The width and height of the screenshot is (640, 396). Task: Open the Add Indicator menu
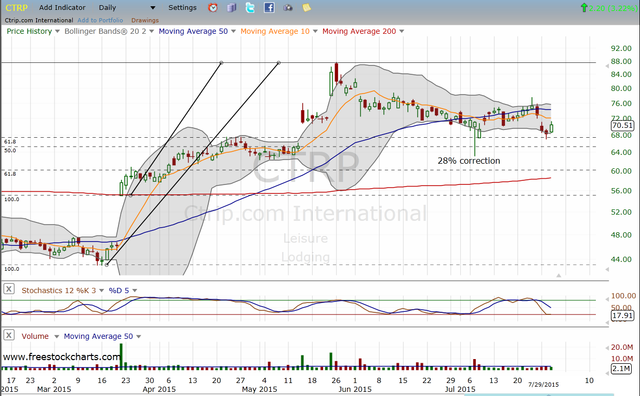pyautogui.click(x=62, y=8)
